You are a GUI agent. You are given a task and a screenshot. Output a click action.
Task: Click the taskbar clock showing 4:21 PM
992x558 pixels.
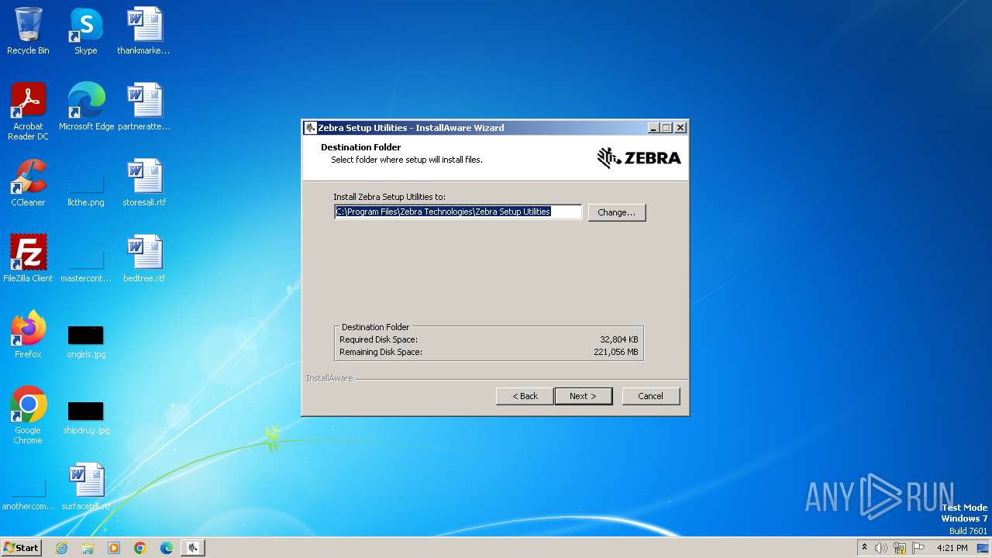pyautogui.click(x=952, y=548)
